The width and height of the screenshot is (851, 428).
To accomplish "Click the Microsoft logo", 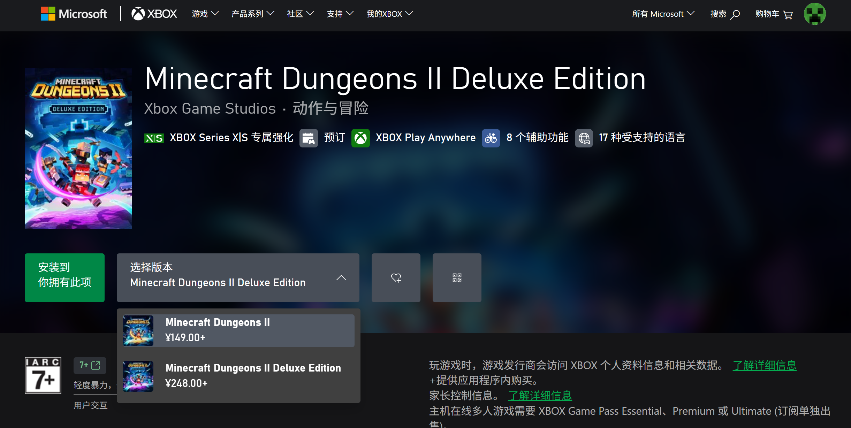I will 74,14.
